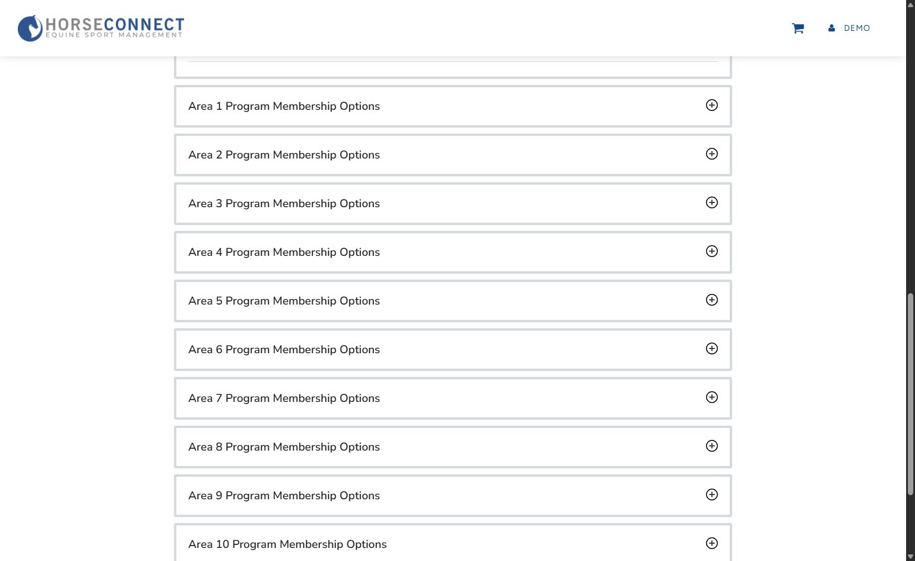Click the Area 6 Program Membership title

pyautogui.click(x=284, y=350)
